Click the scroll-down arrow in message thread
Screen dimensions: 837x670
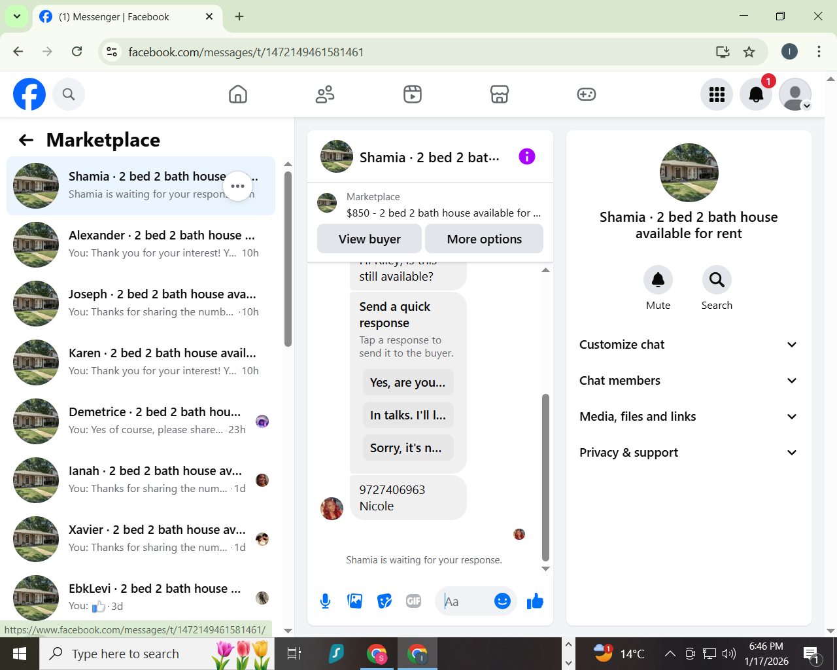(545, 569)
